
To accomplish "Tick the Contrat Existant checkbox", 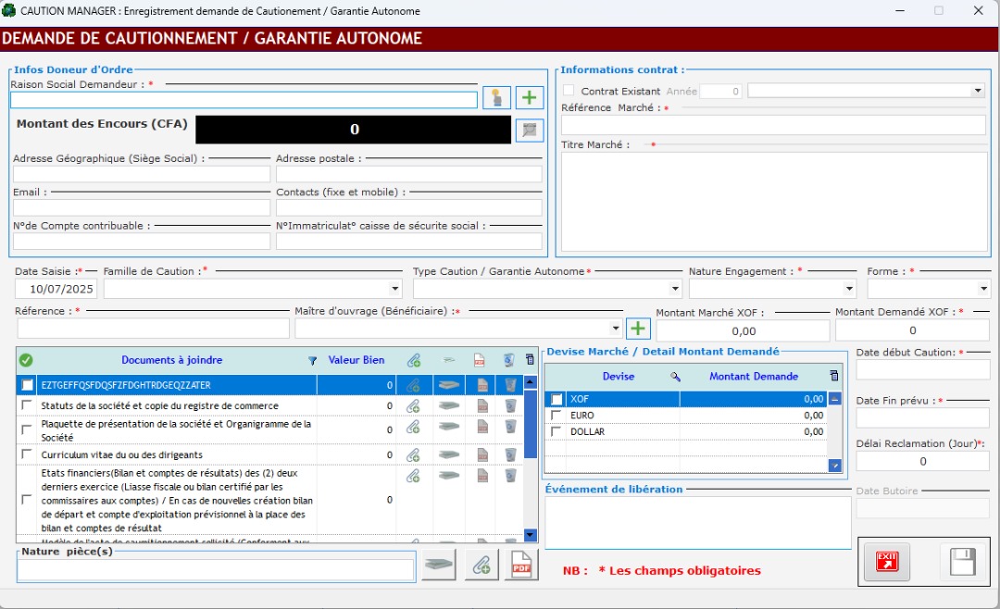I will (x=569, y=91).
